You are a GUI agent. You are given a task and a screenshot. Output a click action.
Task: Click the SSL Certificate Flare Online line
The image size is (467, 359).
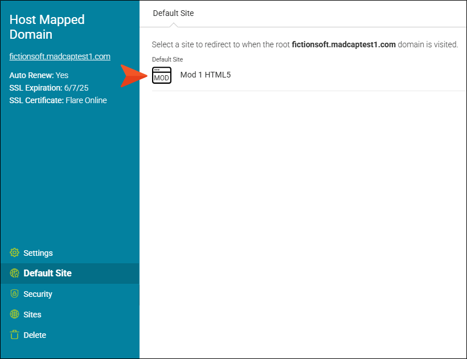coord(58,100)
